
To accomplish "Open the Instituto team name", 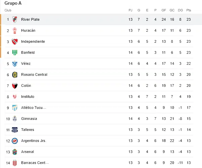I will 28,97.
